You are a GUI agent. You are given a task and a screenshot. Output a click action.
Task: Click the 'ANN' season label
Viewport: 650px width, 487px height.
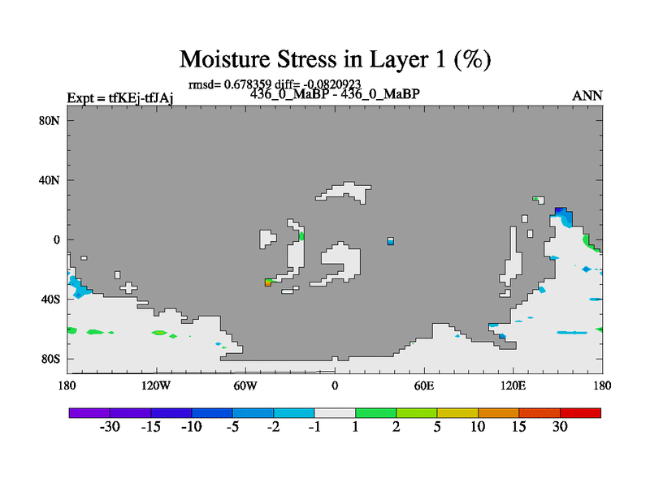pos(587,96)
